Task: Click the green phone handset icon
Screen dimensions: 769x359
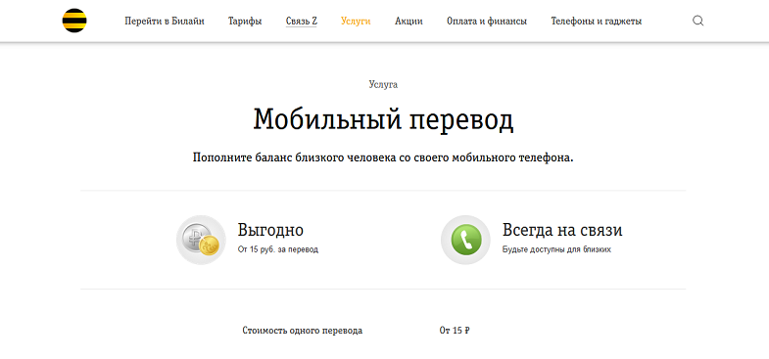Action: point(465,240)
